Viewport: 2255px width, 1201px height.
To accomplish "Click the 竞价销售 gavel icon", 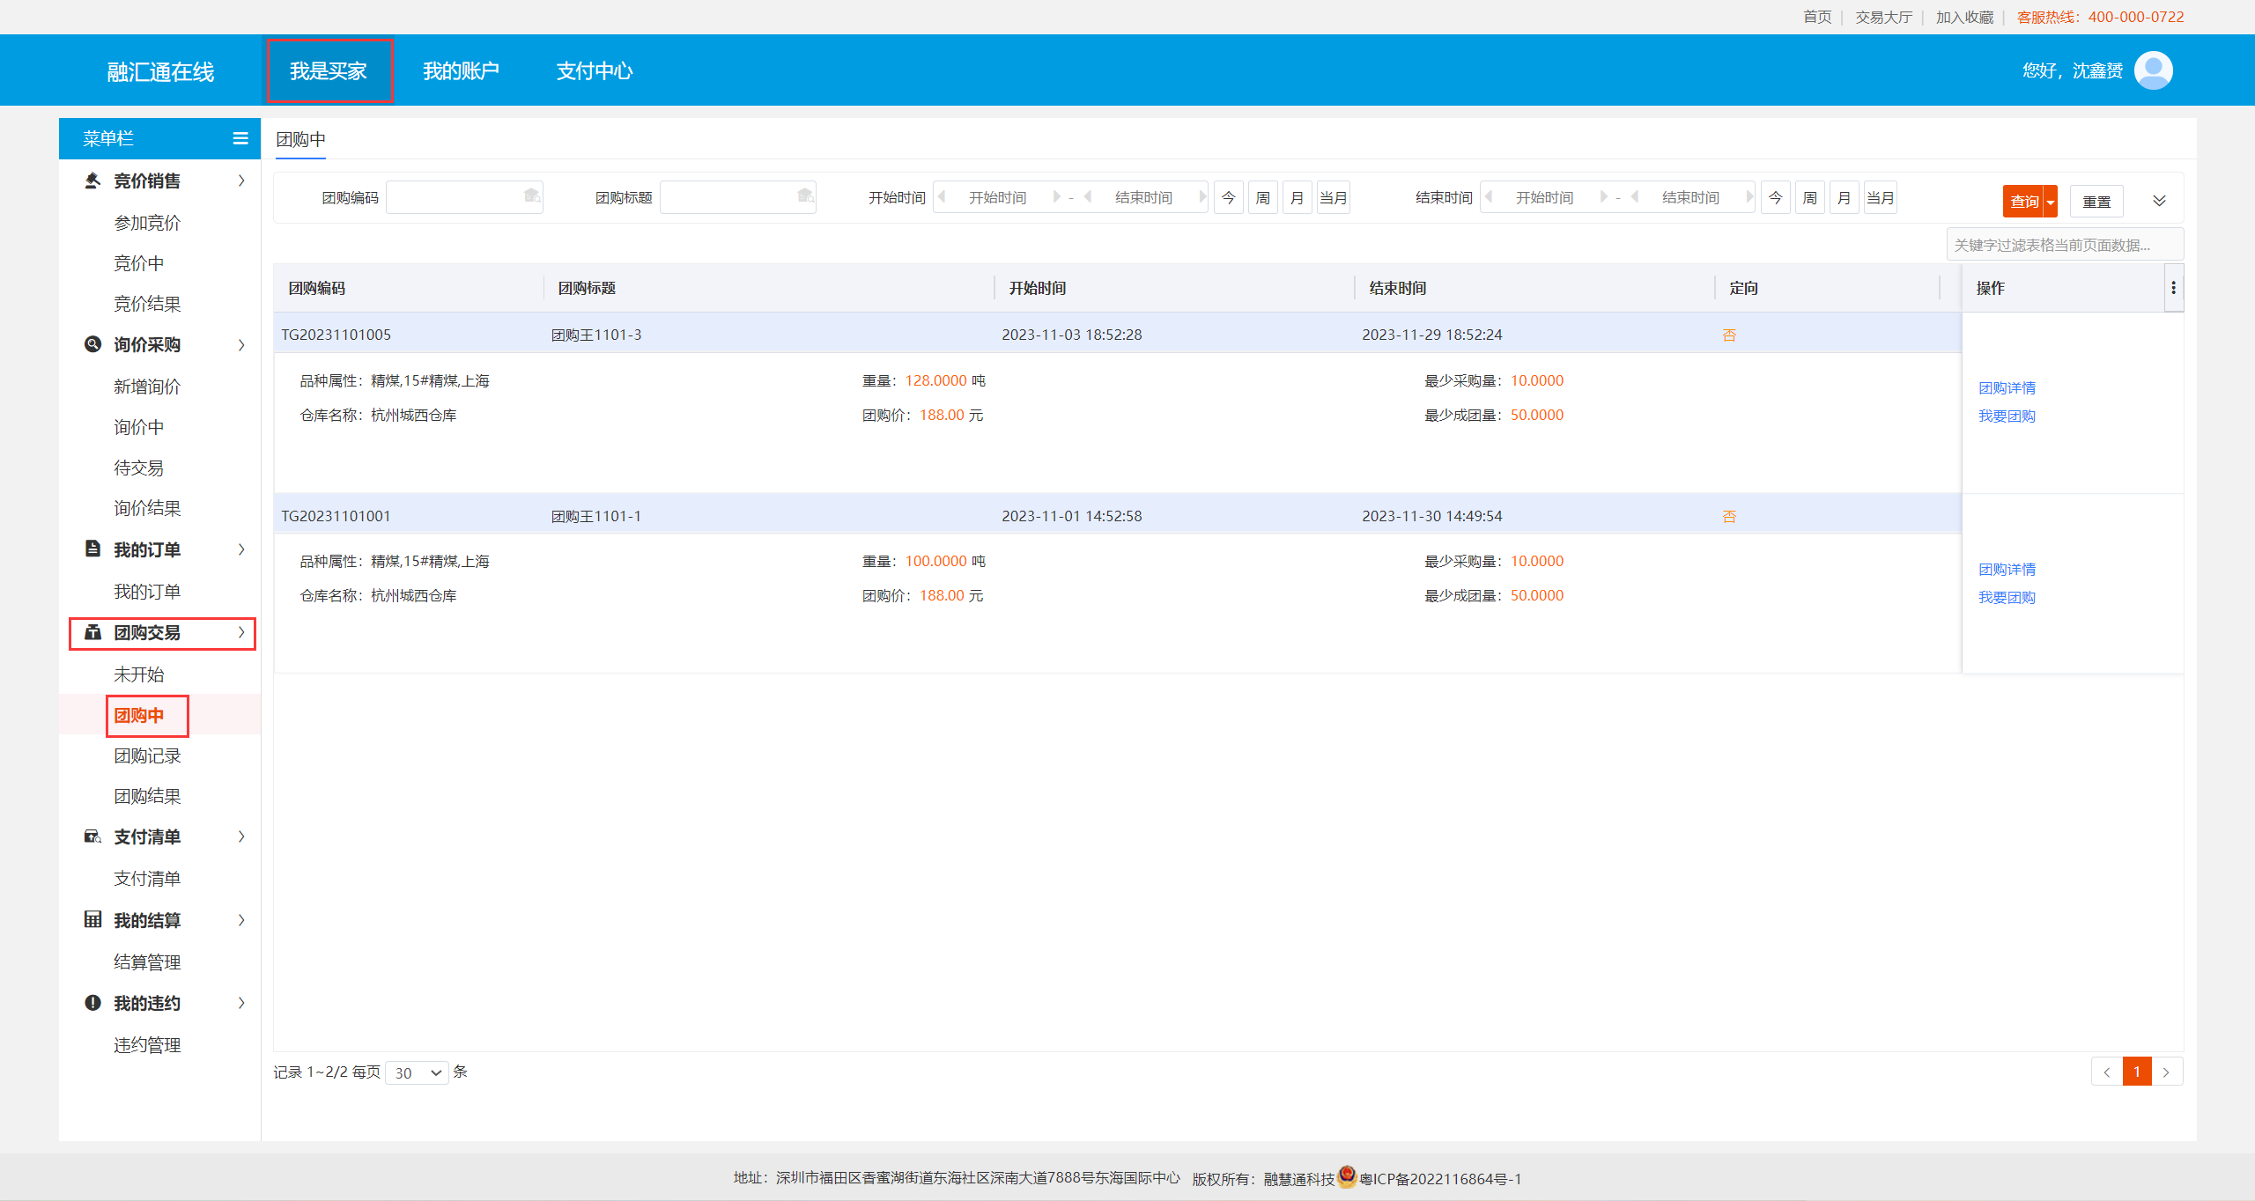I will coord(92,181).
